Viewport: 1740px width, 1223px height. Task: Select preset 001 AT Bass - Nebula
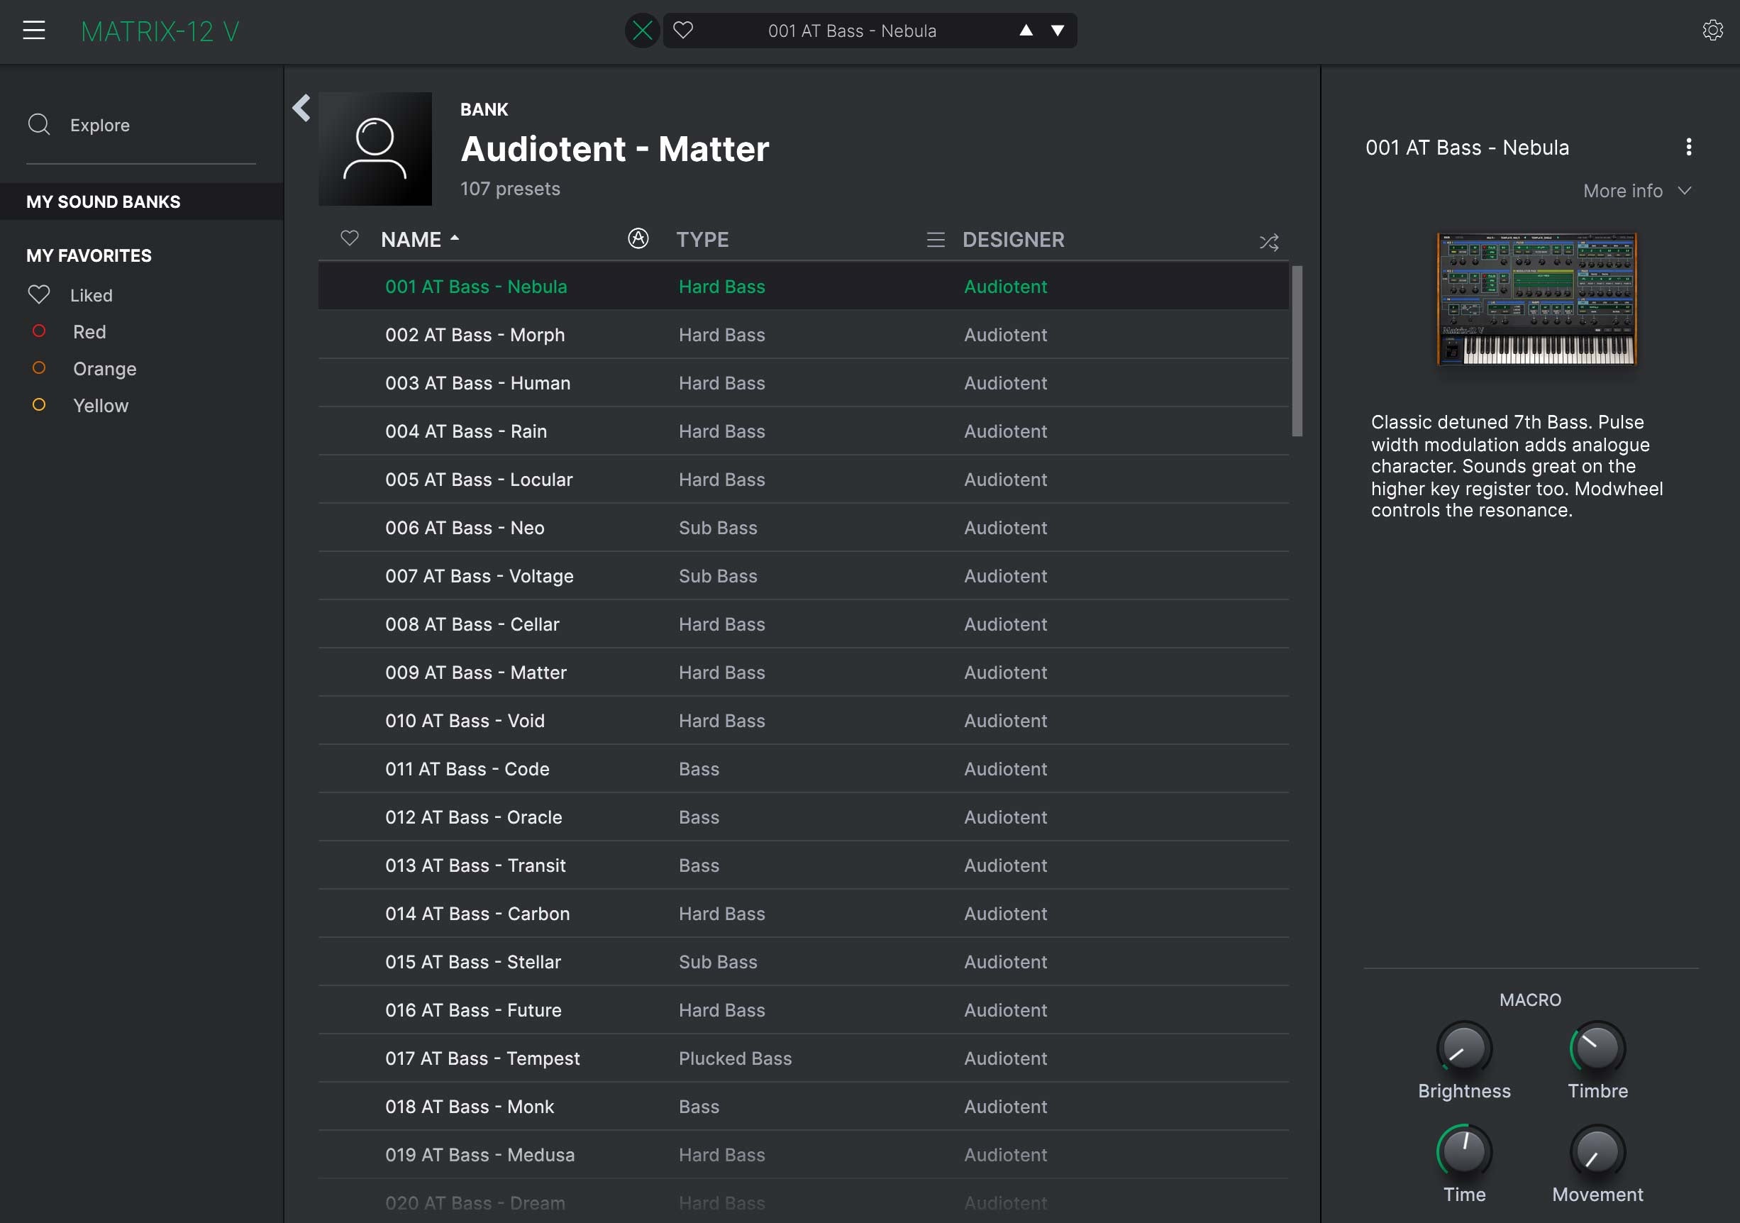(803, 287)
